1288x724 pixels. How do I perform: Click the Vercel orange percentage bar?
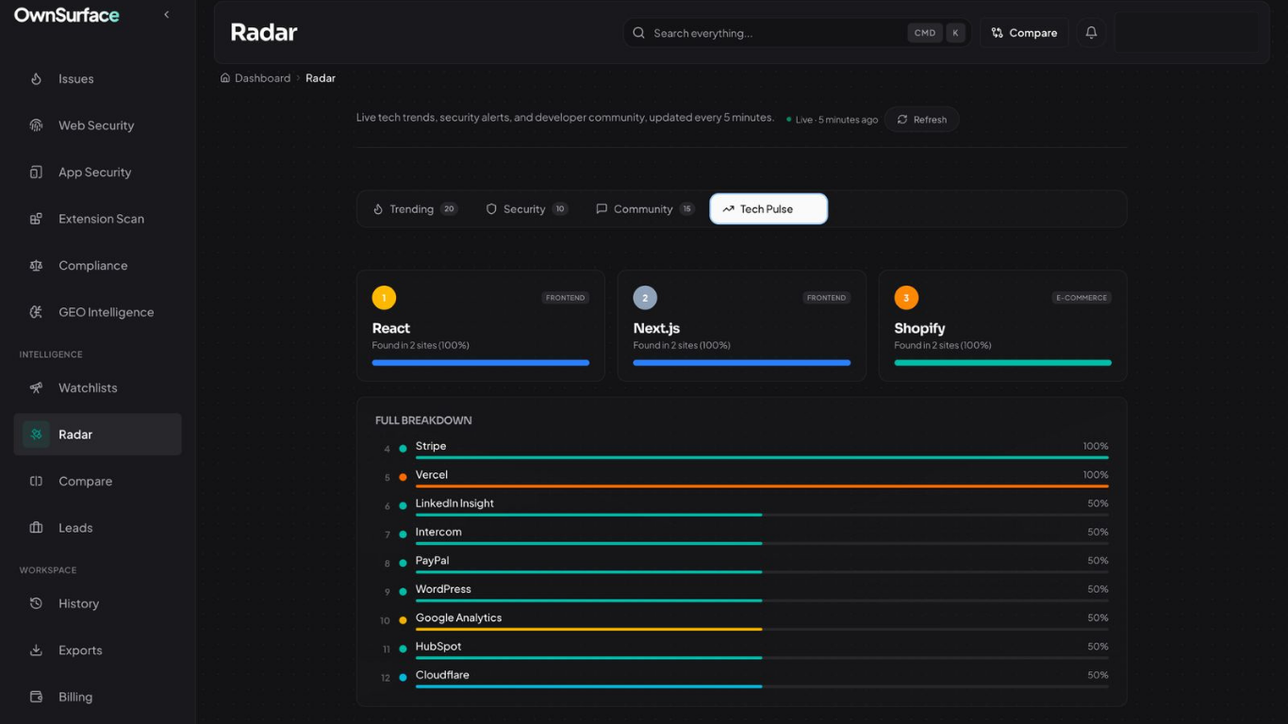click(762, 486)
